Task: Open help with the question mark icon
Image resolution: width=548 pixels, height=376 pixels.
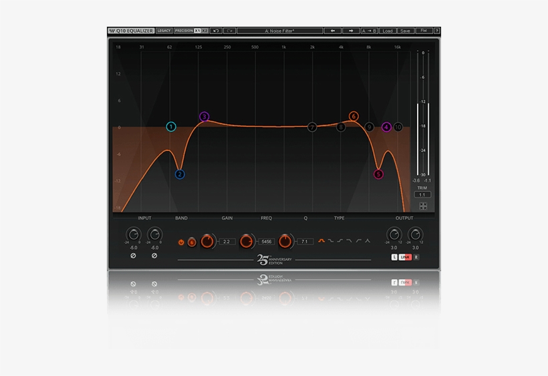Action: pos(437,31)
